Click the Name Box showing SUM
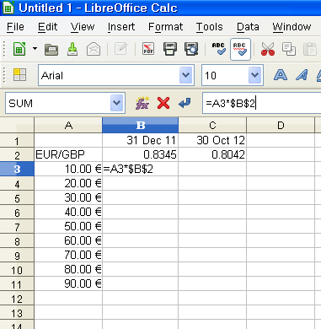 click(x=58, y=103)
